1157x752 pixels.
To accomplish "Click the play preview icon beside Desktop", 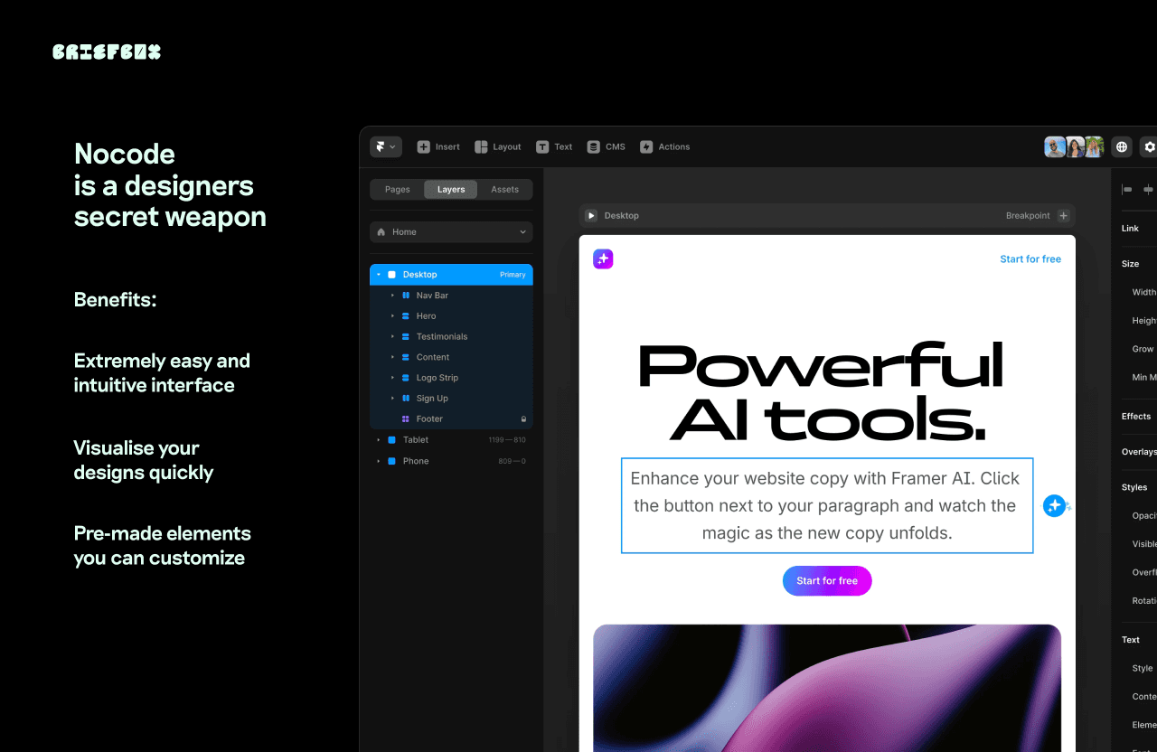I will [591, 216].
